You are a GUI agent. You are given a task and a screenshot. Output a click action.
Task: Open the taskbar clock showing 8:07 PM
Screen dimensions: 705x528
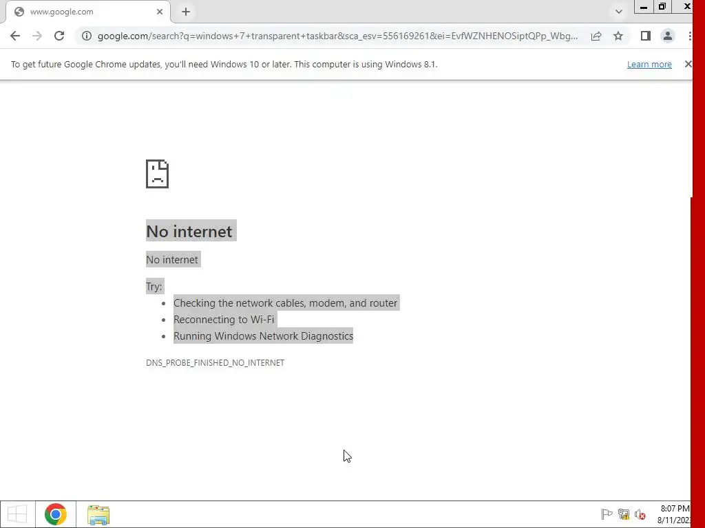(674, 514)
